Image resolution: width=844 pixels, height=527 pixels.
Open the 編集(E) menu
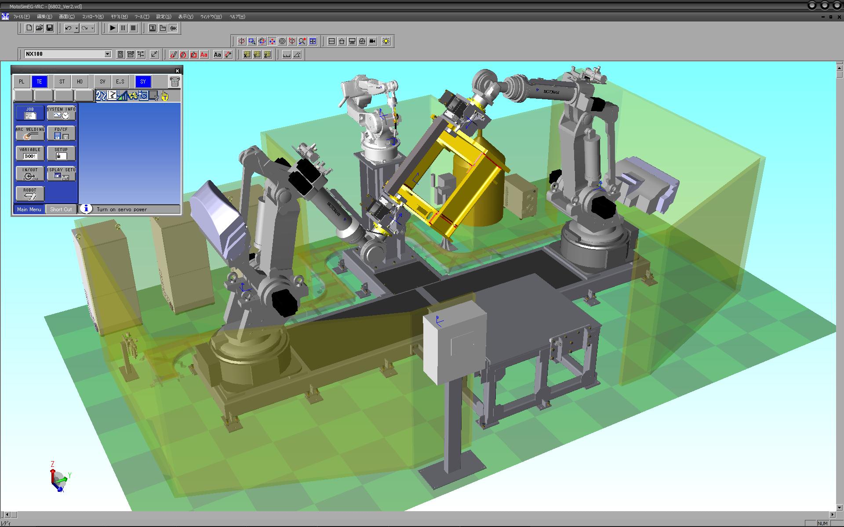44,17
